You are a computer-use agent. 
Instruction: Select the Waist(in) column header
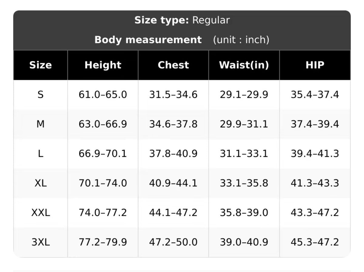coord(244,65)
